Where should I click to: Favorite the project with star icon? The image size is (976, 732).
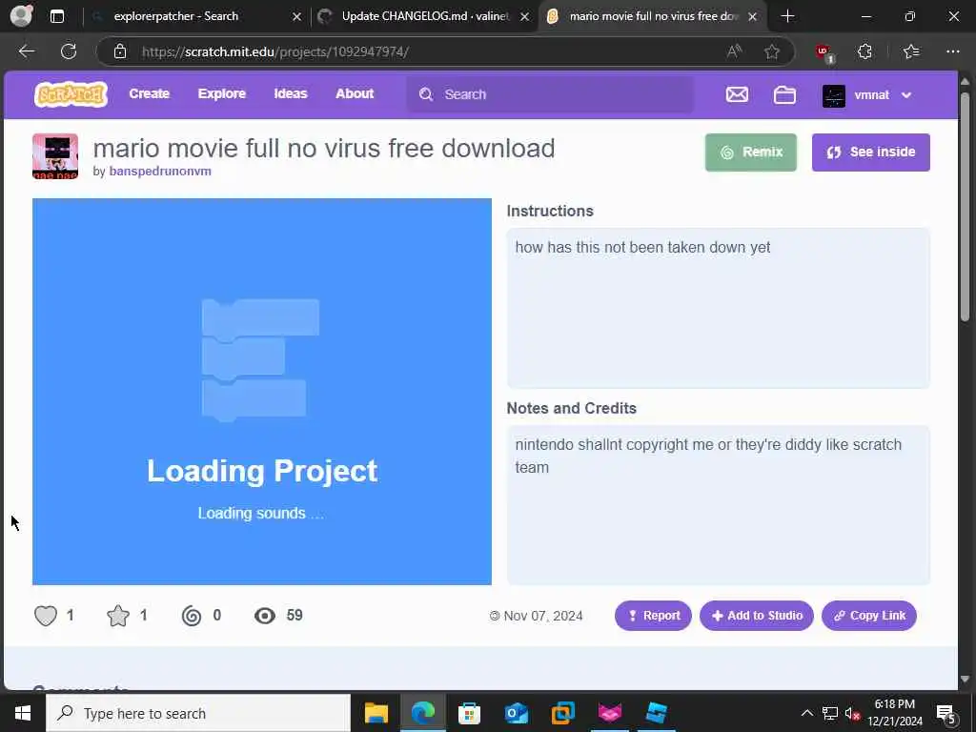click(118, 616)
